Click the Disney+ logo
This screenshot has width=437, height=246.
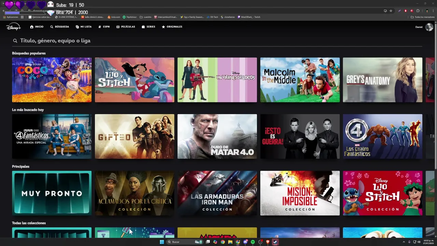[x=13, y=27]
